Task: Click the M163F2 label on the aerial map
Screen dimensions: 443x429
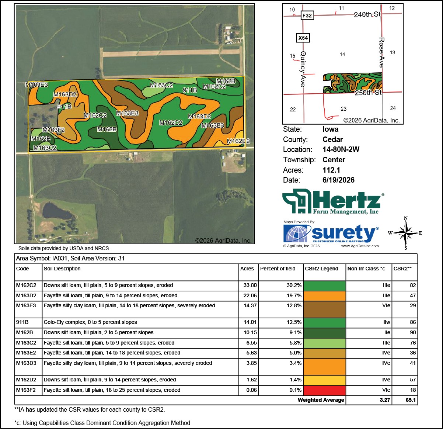Action: (x=53, y=130)
